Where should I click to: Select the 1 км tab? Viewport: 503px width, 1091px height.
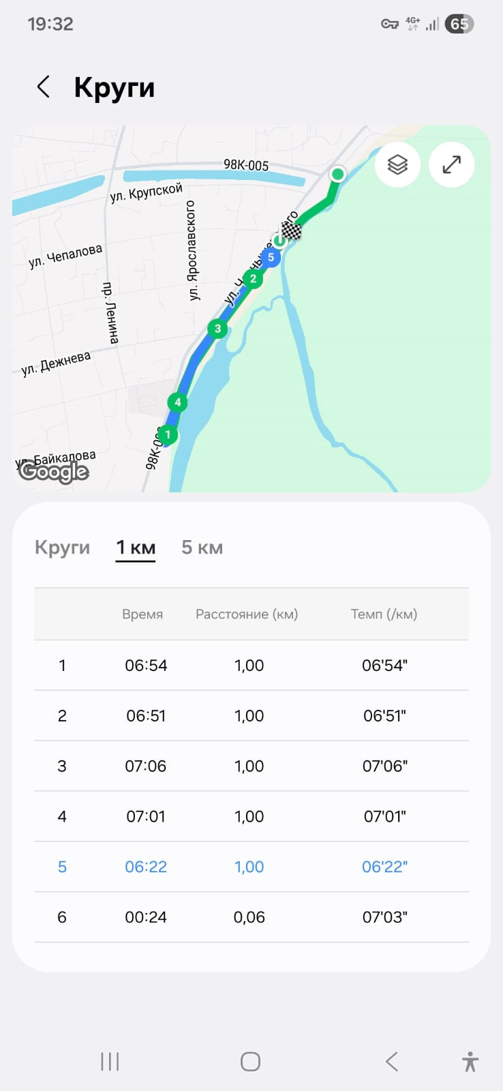click(136, 548)
